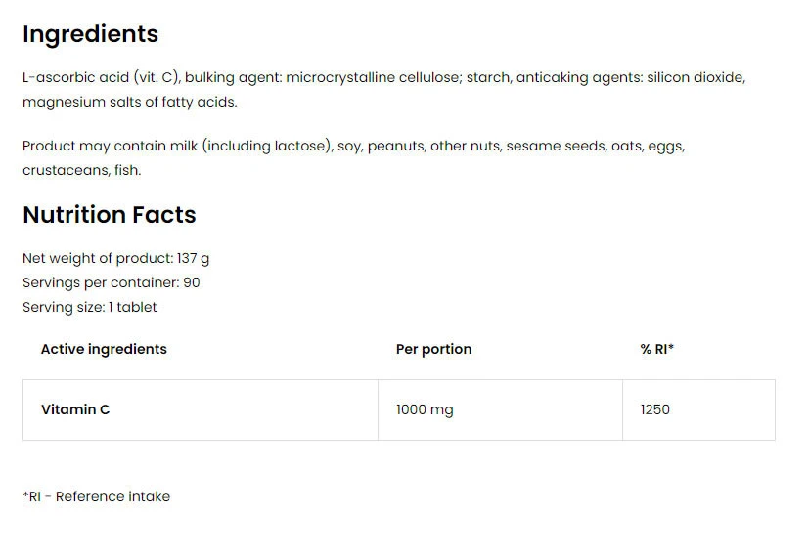
Task: Click the % RI* column header
Action: click(x=657, y=349)
